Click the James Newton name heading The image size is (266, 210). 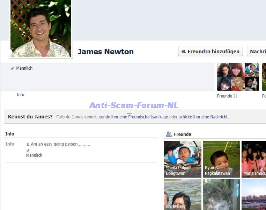pos(105,52)
